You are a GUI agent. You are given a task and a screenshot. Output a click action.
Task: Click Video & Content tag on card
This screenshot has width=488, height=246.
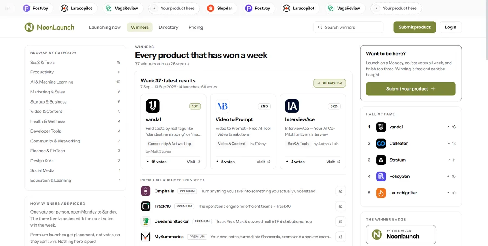point(231,144)
